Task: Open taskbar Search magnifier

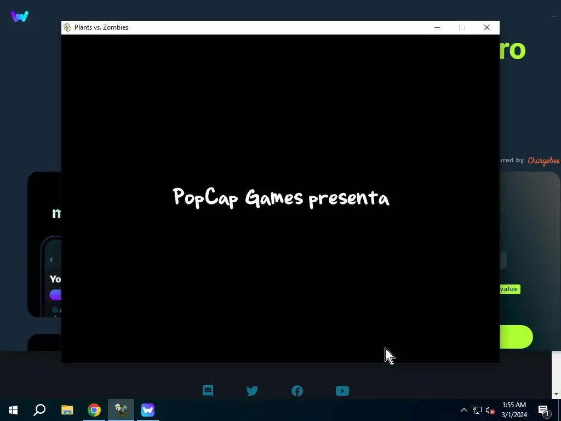Action: click(39, 410)
